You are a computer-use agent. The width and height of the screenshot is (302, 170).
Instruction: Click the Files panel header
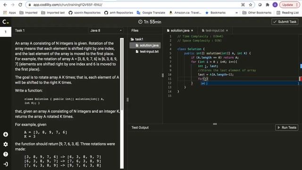135,30
